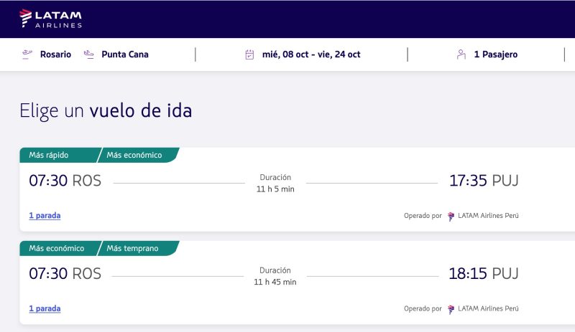Click the Más temprano tag
The width and height of the screenshot is (575, 332).
click(x=133, y=248)
